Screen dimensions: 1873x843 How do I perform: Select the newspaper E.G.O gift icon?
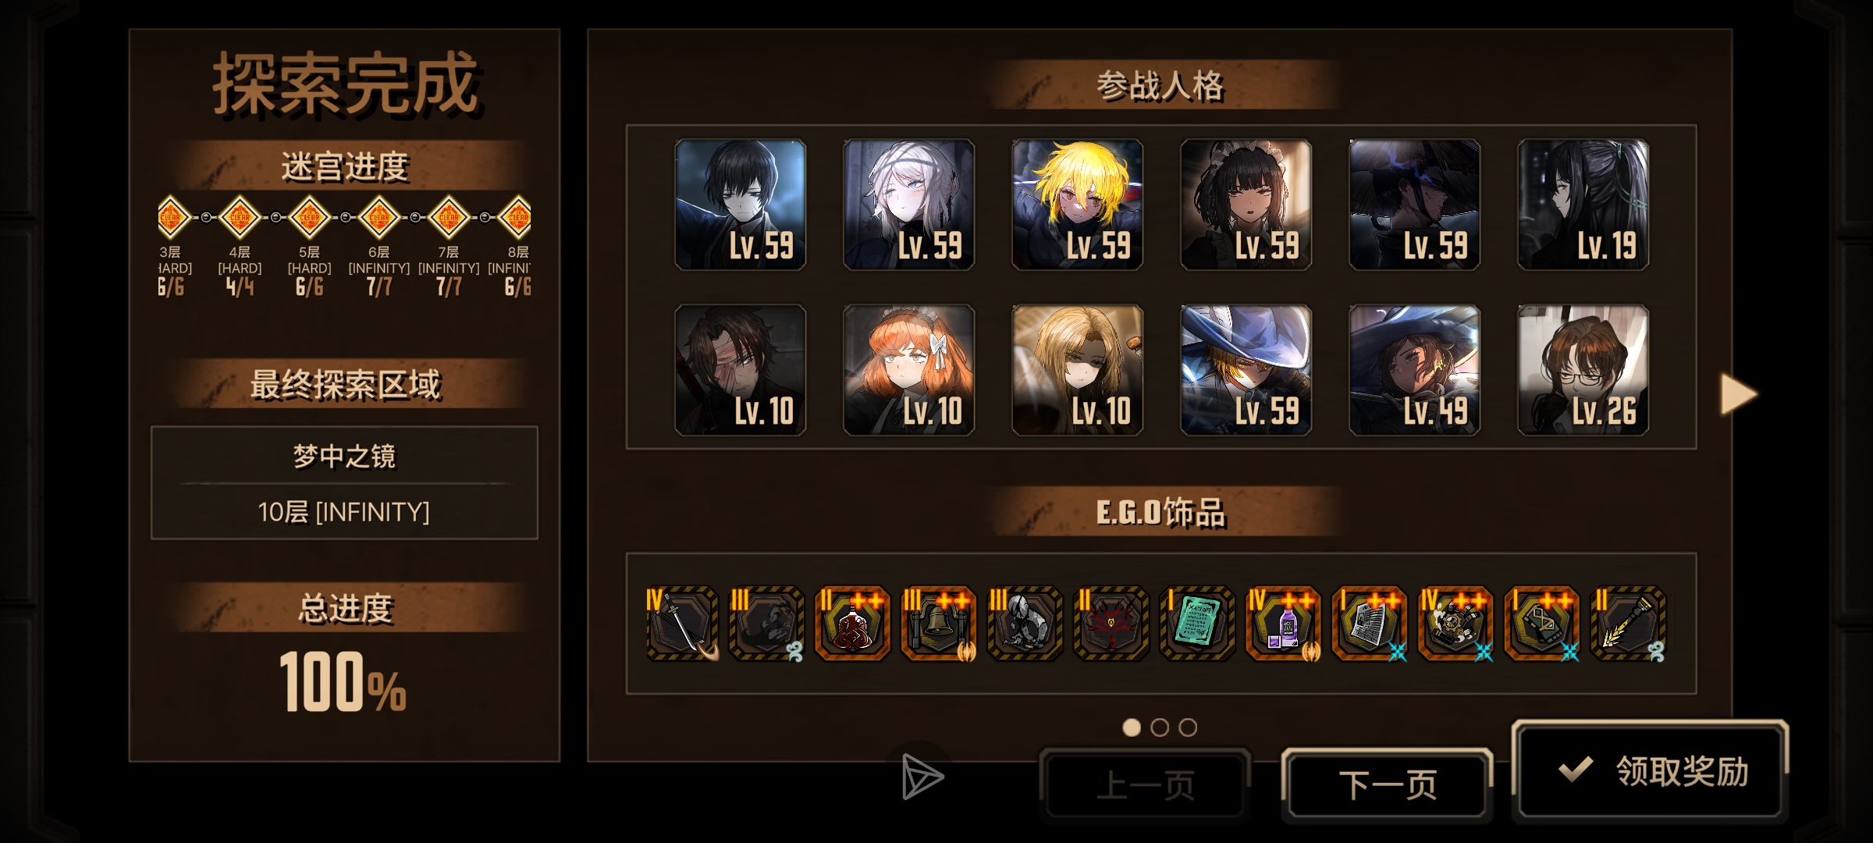pyautogui.click(x=1370, y=624)
